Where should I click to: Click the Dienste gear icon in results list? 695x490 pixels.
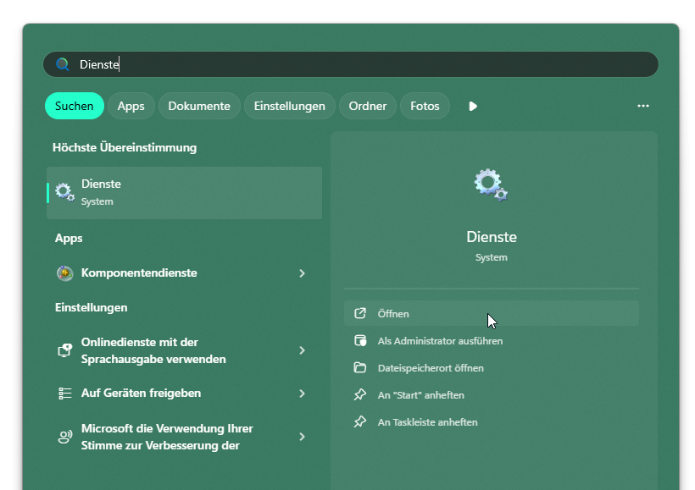click(64, 192)
